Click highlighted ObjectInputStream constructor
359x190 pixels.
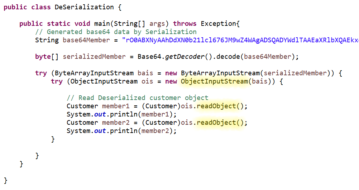214,81
